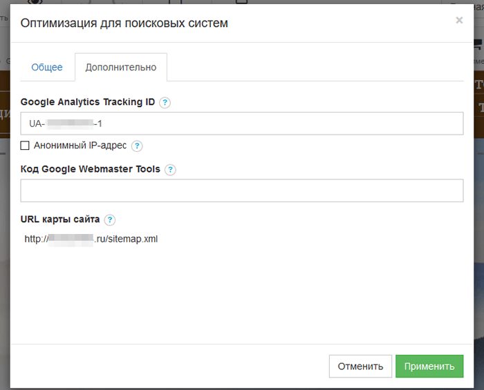Close the Оптимизация для поисковых систем dialog
This screenshot has height=390, width=484.
[459, 20]
